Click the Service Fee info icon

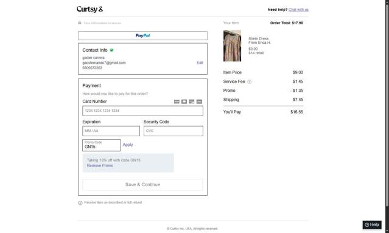tap(250, 82)
